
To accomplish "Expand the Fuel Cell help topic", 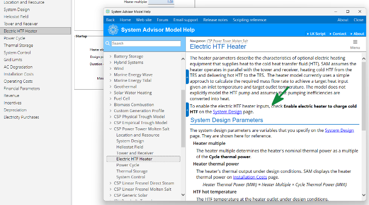I will pyautogui.click(x=110, y=98).
